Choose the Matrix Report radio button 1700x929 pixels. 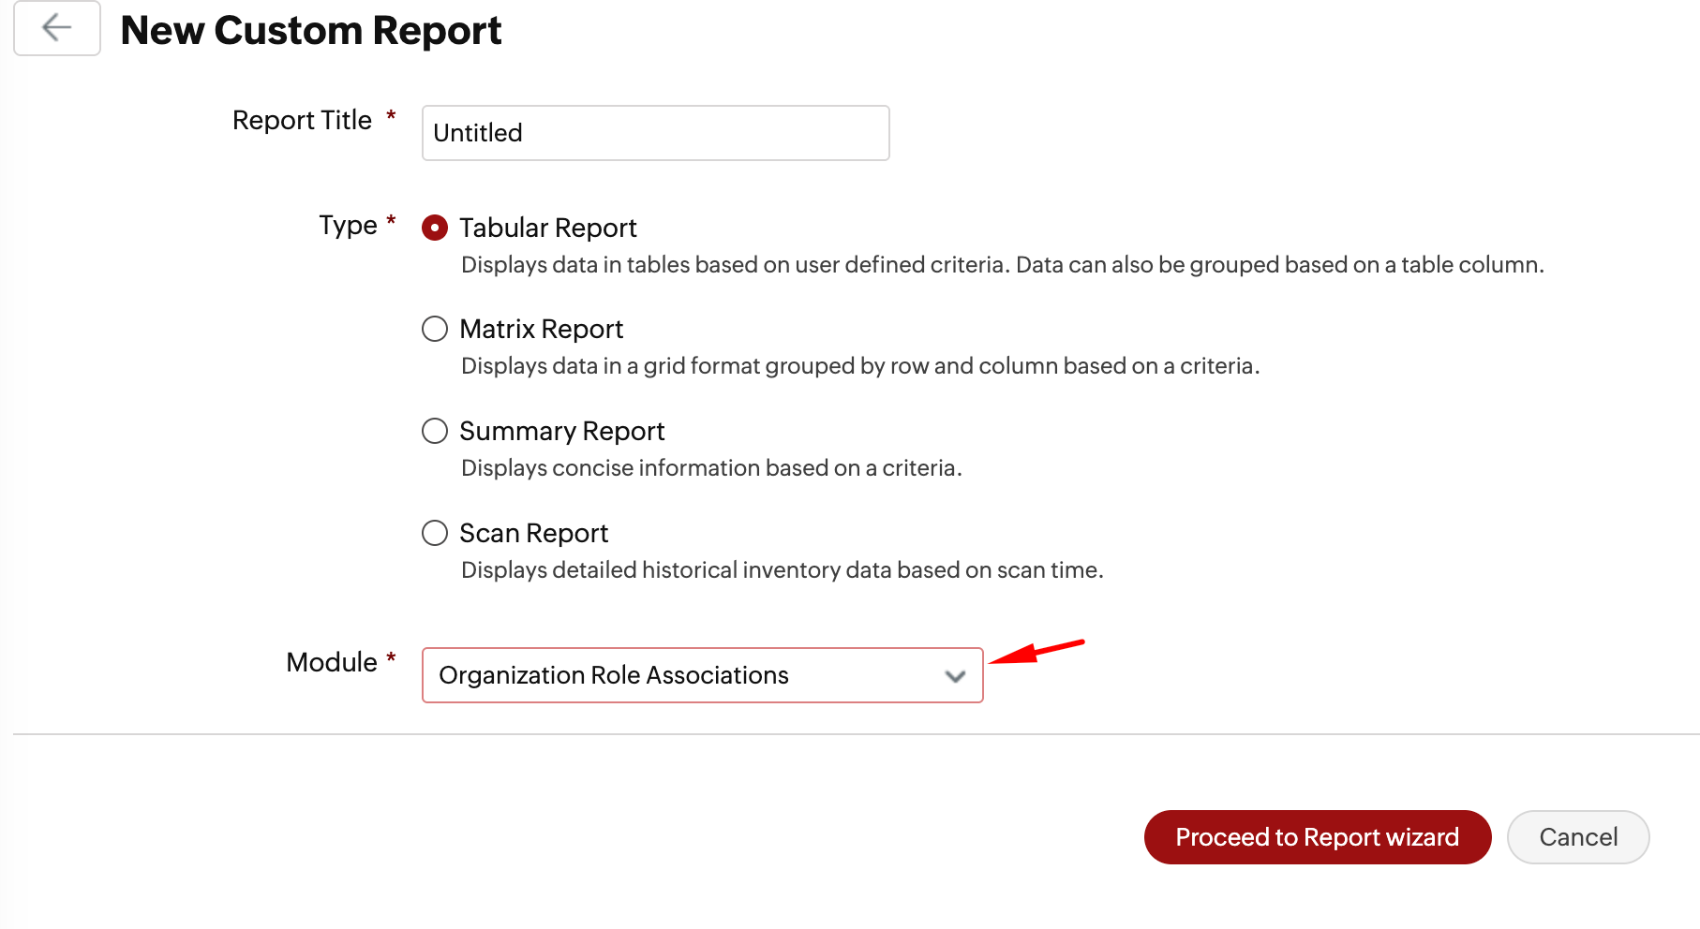(x=435, y=329)
